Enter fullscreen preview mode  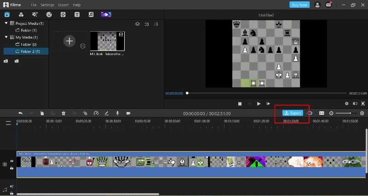363,103
